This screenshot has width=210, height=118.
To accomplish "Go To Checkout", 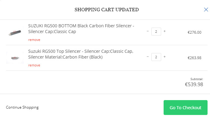I will (186, 107).
